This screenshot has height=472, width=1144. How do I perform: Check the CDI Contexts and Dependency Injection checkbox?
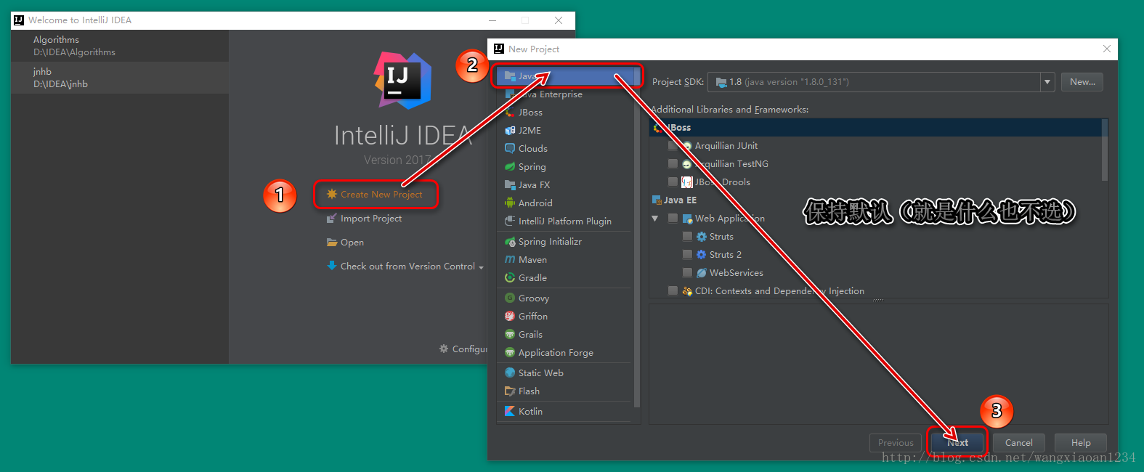click(673, 291)
